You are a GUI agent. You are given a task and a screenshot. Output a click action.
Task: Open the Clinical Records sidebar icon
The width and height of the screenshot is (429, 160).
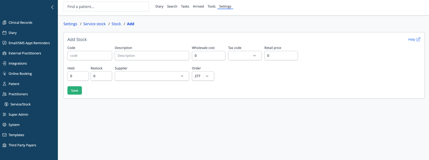pyautogui.click(x=4, y=22)
